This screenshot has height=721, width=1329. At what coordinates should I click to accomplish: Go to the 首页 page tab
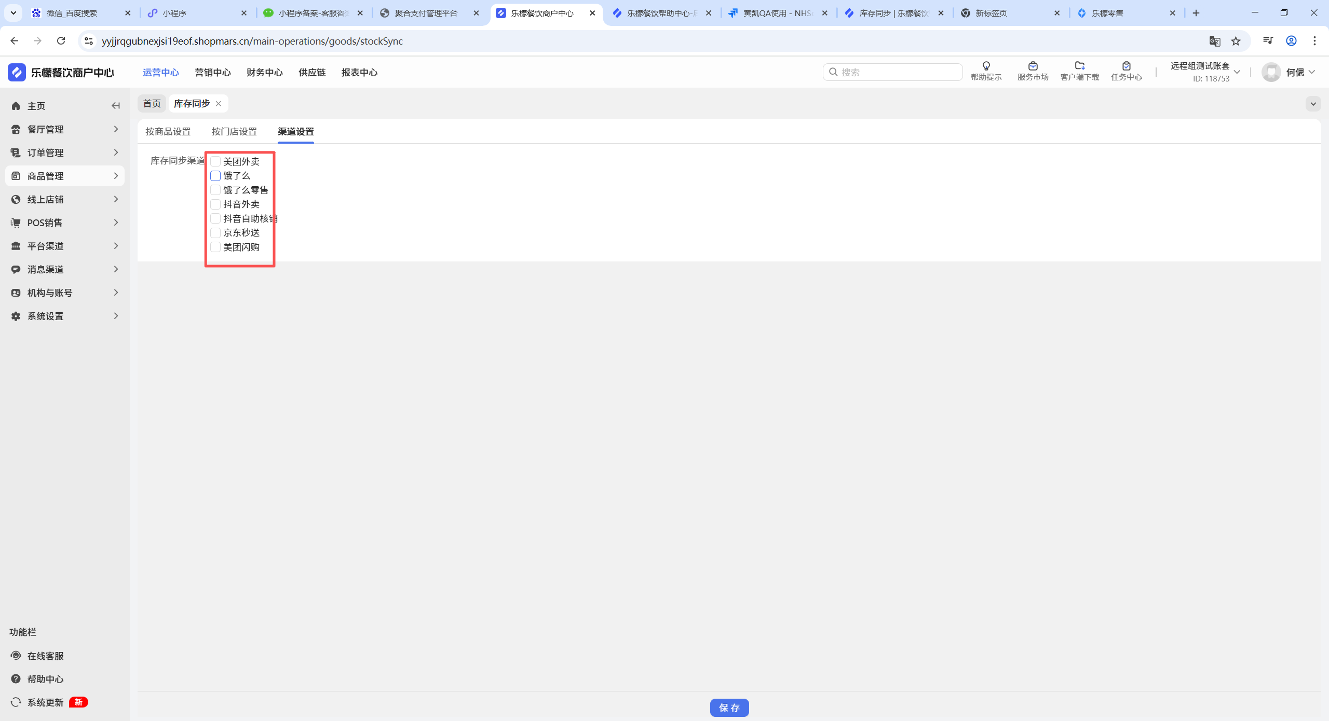[152, 104]
